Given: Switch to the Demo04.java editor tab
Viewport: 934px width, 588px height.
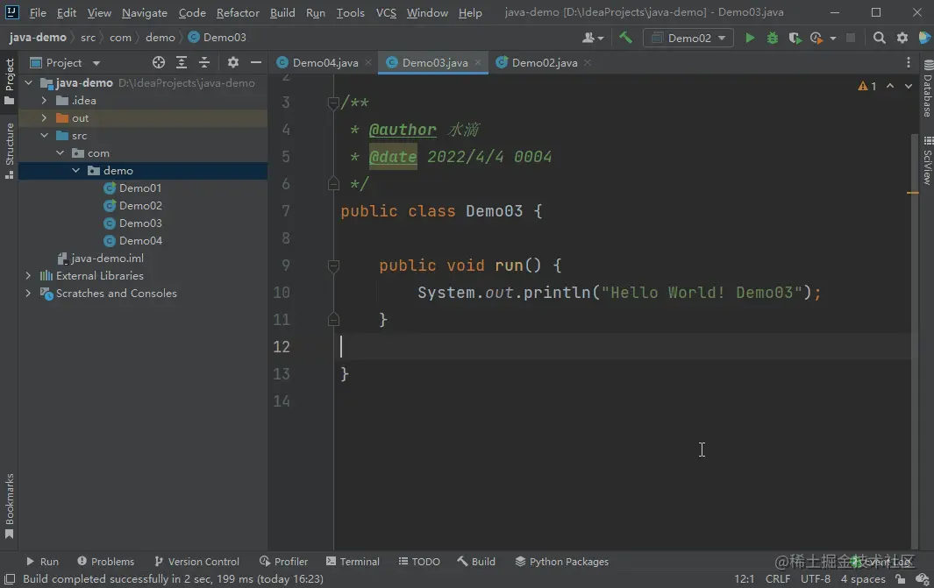Looking at the screenshot, I should coord(324,62).
